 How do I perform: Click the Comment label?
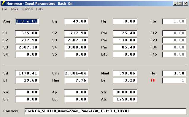point(11,111)
